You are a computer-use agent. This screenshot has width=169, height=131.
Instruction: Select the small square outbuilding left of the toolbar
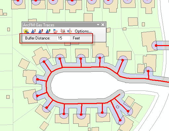point(9,29)
